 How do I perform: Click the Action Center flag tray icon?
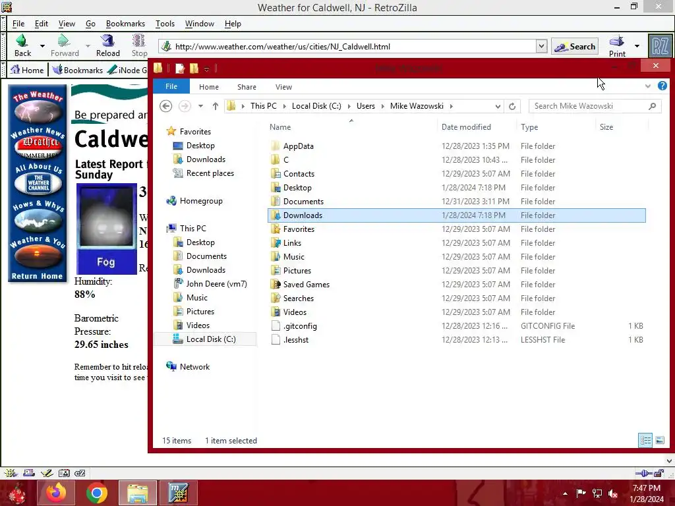(x=581, y=493)
